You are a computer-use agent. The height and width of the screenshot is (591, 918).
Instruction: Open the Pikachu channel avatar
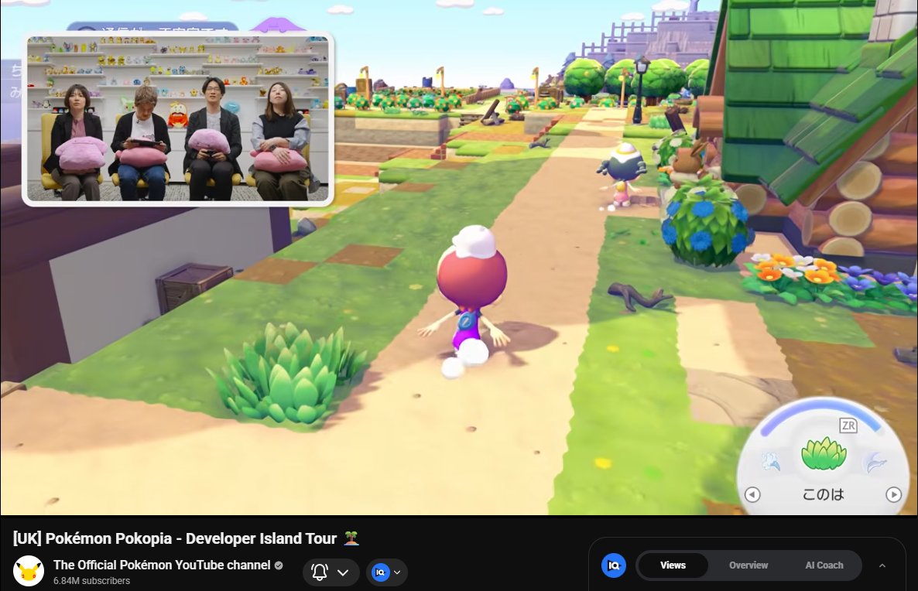29,571
